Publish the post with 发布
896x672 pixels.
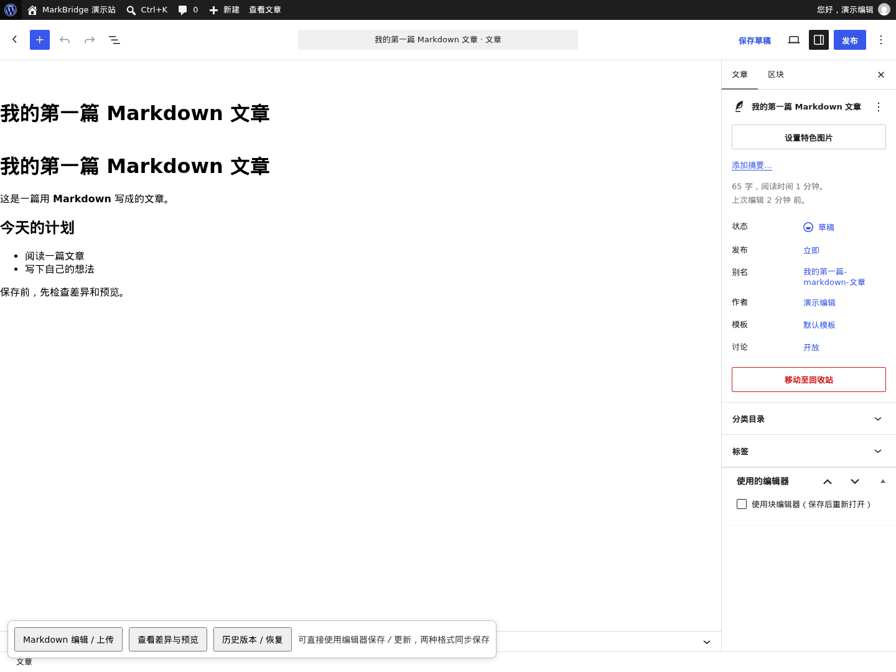[x=850, y=40]
